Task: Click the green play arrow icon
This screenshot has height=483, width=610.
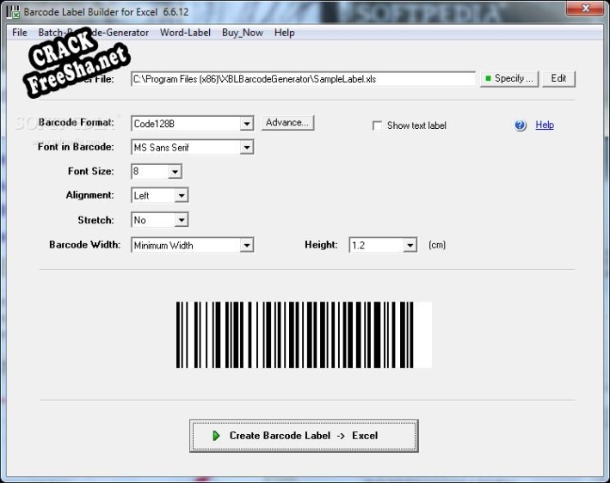Action: (217, 436)
